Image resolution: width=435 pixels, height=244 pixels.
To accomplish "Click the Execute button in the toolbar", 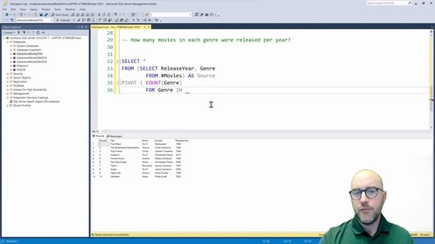I will [x=63, y=20].
